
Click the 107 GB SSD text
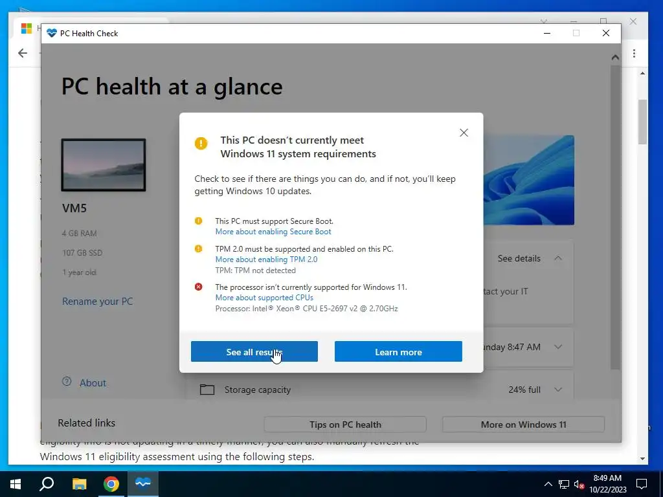point(82,253)
